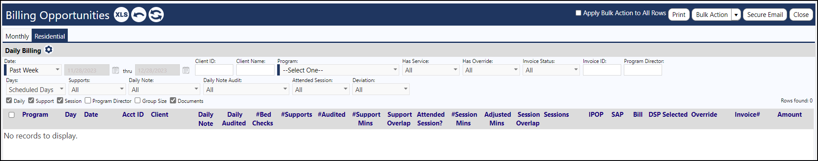This screenshot has height=161, width=818.
Task: Open the Invoice Status dropdown
Action: (551, 70)
